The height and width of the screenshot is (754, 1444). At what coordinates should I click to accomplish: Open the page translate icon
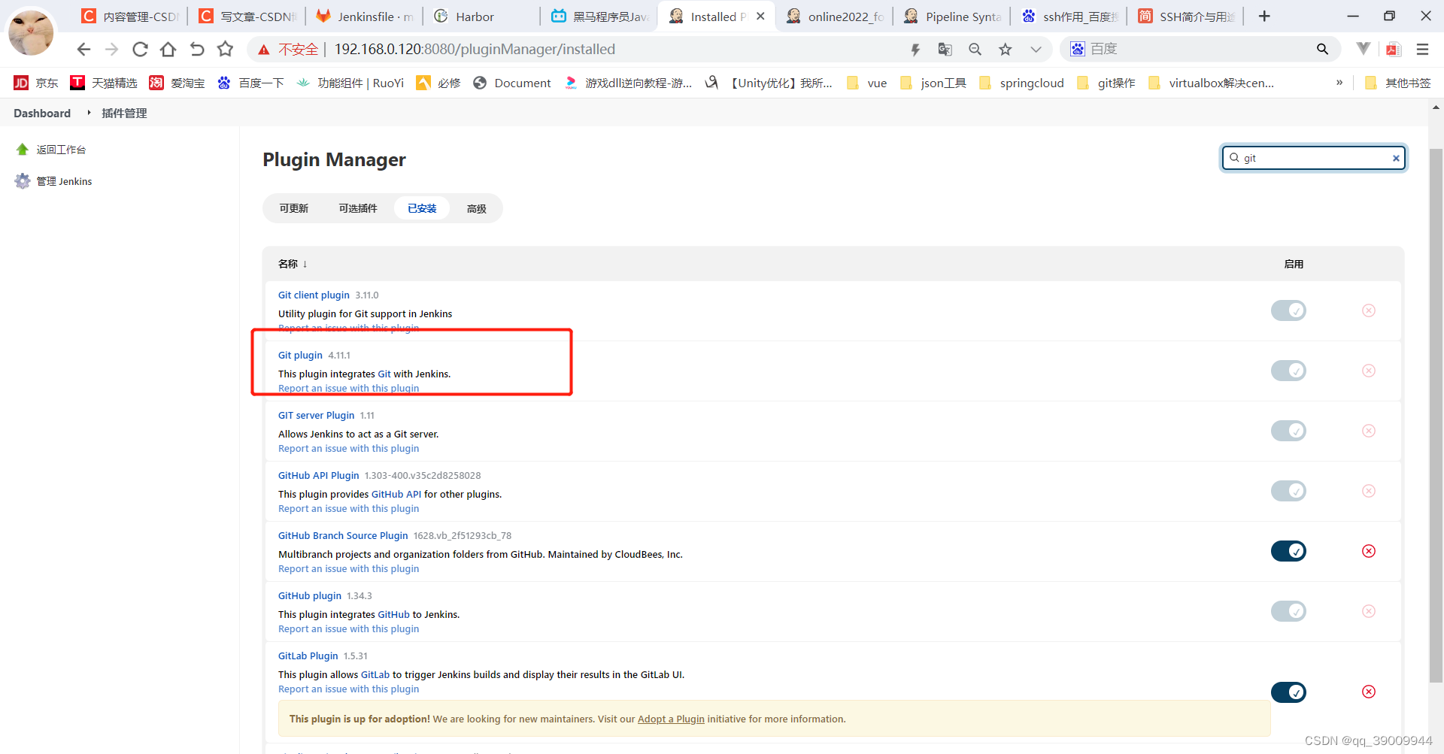tap(945, 50)
